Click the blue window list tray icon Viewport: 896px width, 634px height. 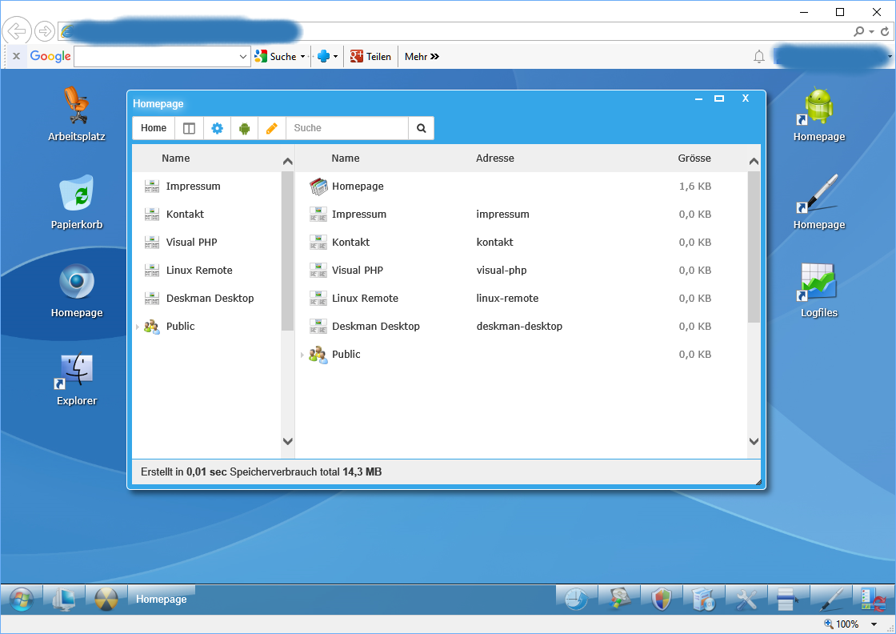click(787, 599)
